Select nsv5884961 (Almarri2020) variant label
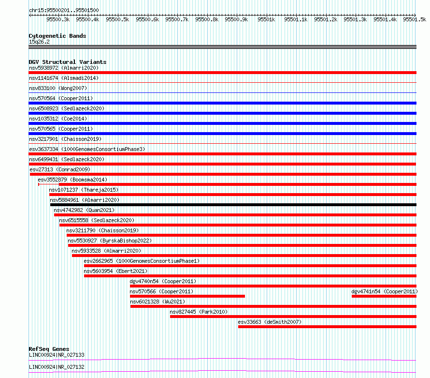 point(85,200)
